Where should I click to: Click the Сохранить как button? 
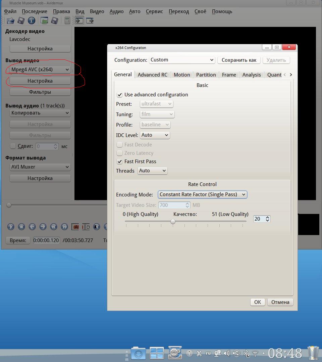click(239, 60)
